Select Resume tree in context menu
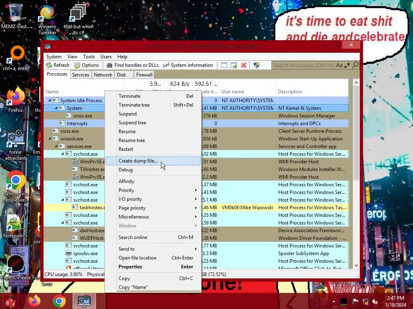Image resolution: width=413 pixels, height=309 pixels. click(153, 140)
